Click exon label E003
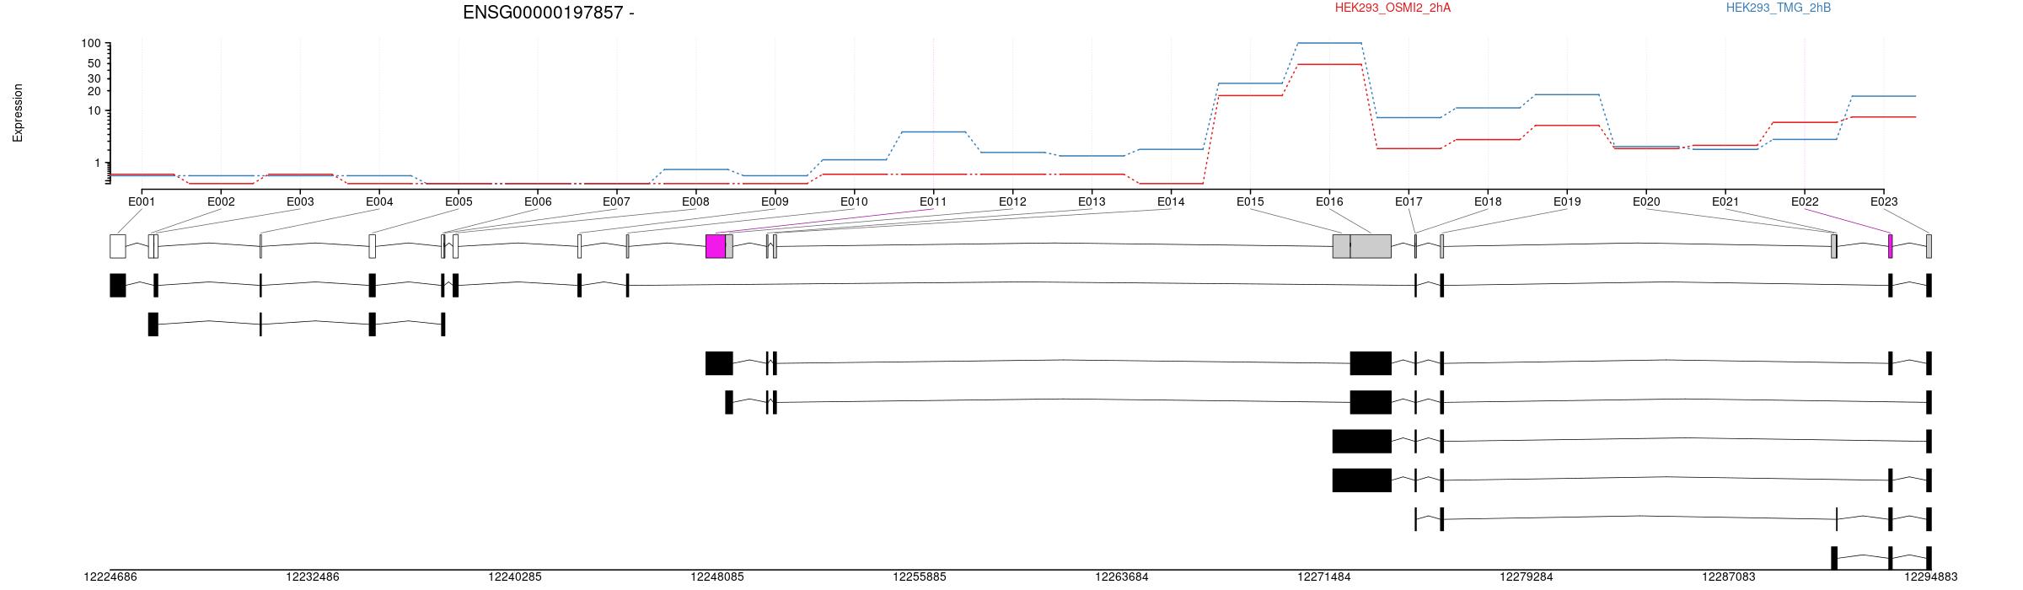 (300, 201)
